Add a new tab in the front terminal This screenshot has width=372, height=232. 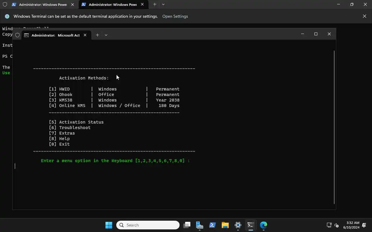pyautogui.click(x=97, y=35)
